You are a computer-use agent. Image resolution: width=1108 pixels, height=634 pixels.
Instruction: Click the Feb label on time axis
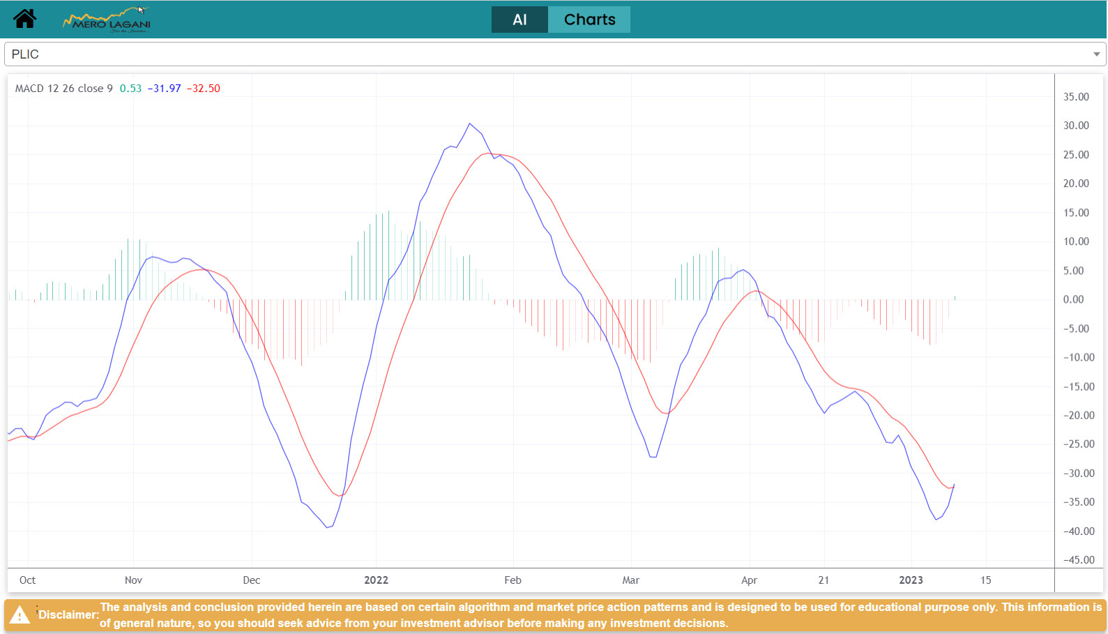click(513, 580)
